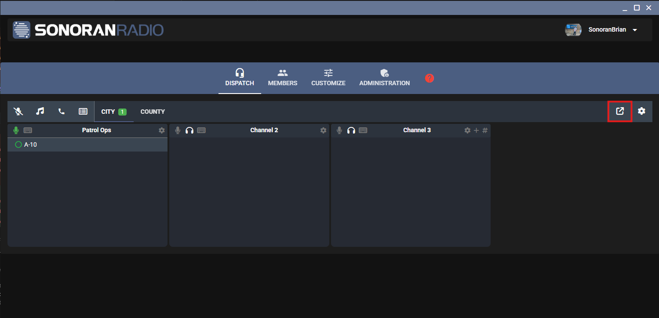The height and width of the screenshot is (318, 659).
Task: Pop out dispatch panel in new window
Action: (x=620, y=111)
